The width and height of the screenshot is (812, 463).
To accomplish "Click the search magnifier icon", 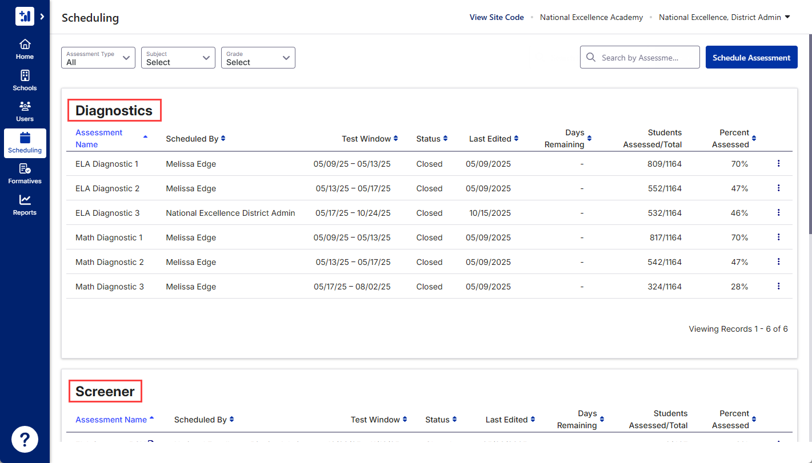I will [591, 58].
